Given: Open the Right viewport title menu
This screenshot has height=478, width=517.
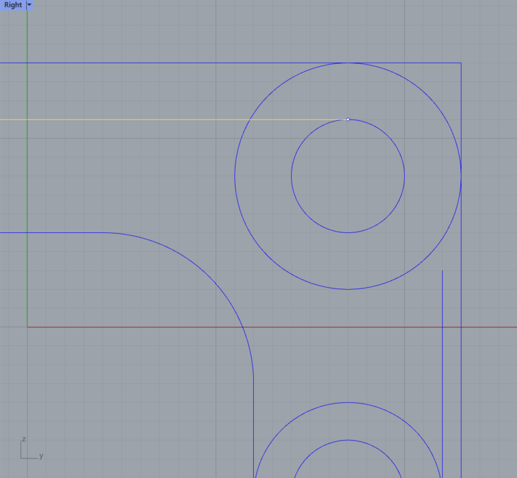Looking at the screenshot, I should click(x=13, y=5).
